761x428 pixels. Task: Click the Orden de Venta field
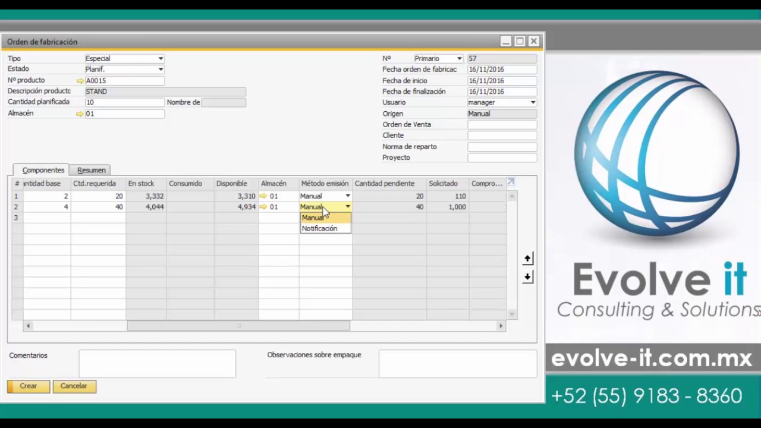502,125
